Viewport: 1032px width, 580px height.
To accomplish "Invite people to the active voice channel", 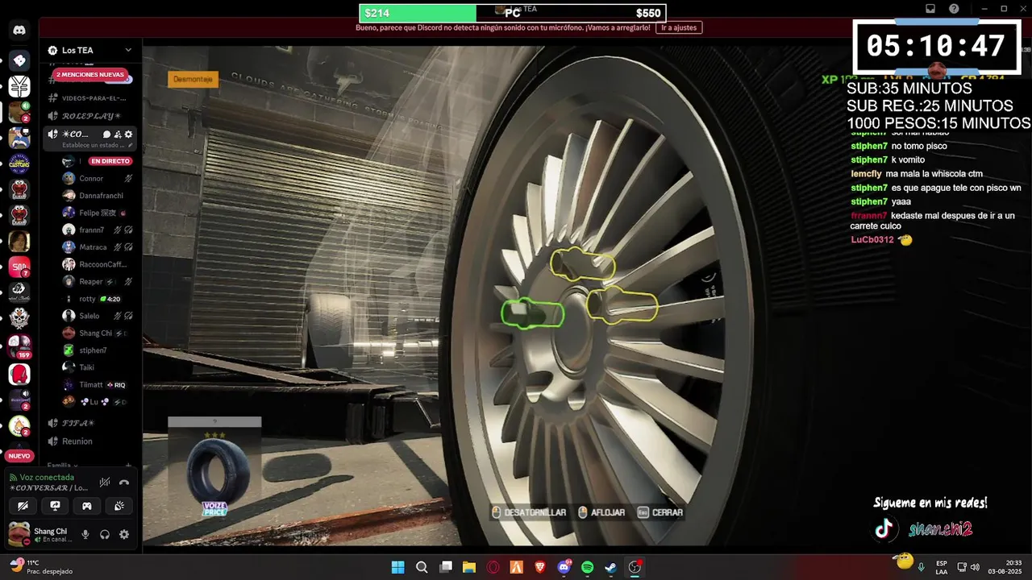I will click(118, 135).
